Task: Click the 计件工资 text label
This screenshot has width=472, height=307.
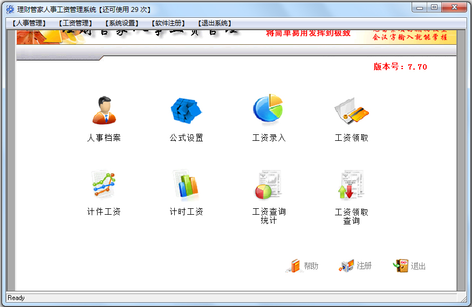Action: point(104,212)
